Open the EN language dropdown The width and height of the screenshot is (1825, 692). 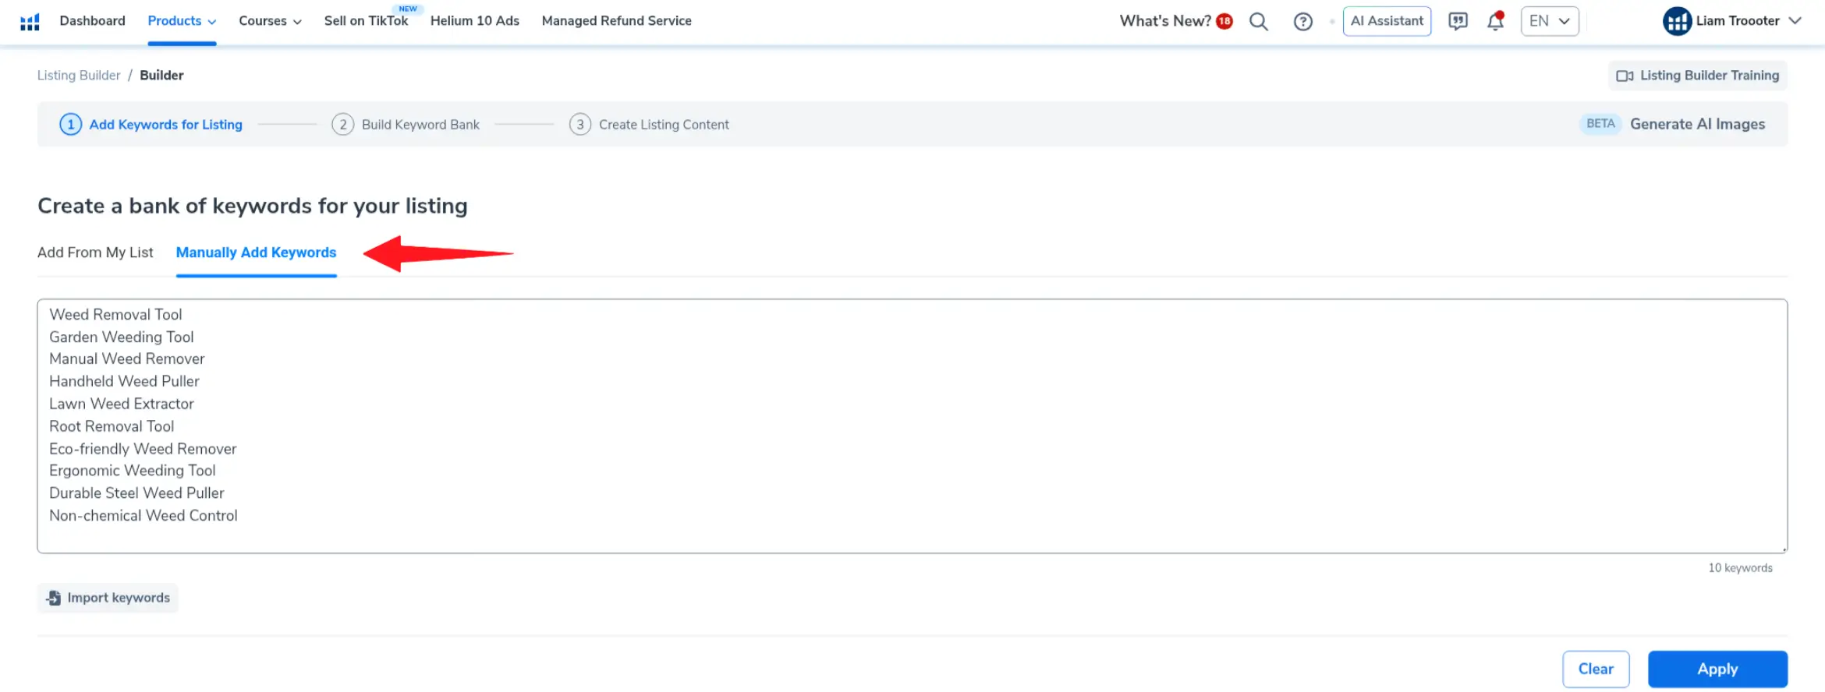[1550, 21]
